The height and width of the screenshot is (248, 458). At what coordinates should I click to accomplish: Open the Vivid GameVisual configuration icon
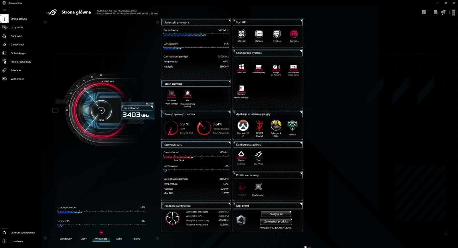258,155
